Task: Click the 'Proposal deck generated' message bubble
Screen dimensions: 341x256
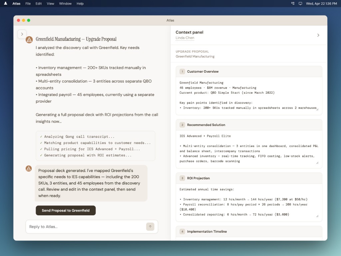Action: click(91, 183)
